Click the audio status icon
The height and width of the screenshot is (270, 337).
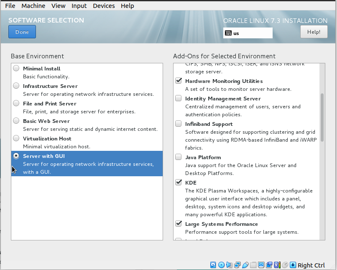[x=229, y=265]
